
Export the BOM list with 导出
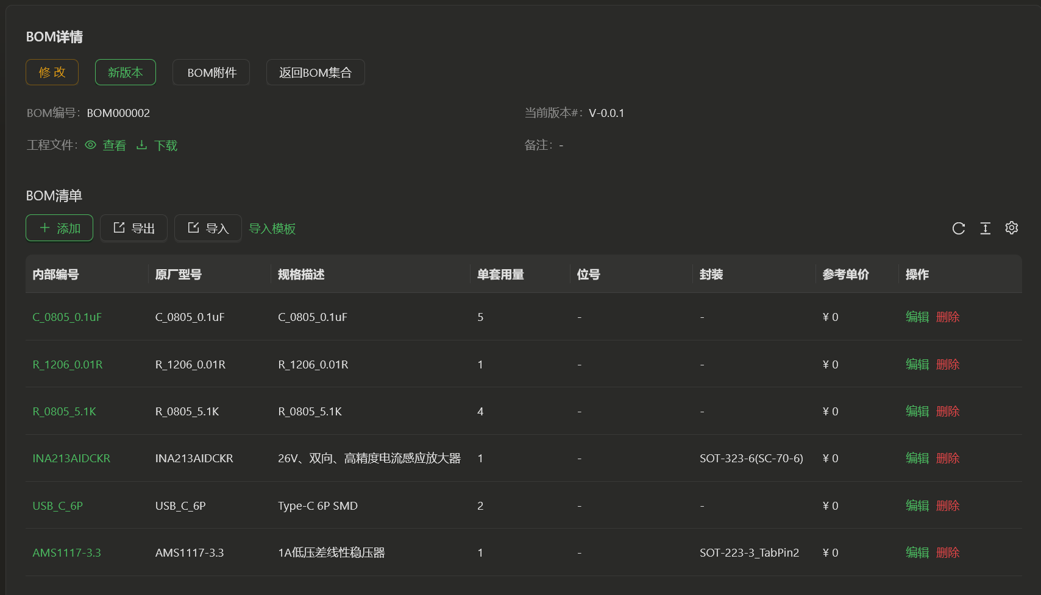[x=134, y=228]
